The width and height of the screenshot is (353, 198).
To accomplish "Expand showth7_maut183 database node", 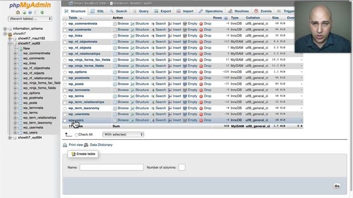I will point(10,38).
